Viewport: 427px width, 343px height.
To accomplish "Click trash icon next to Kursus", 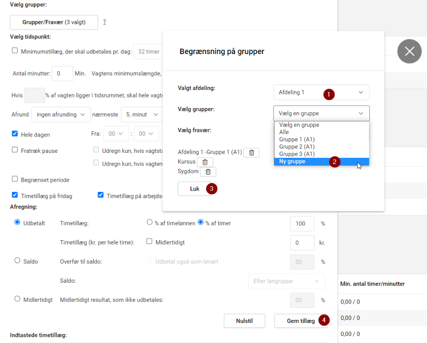I will click(x=205, y=162).
